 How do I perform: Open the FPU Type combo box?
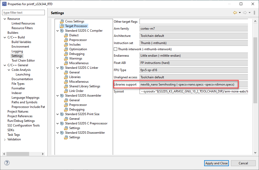point(194,70)
